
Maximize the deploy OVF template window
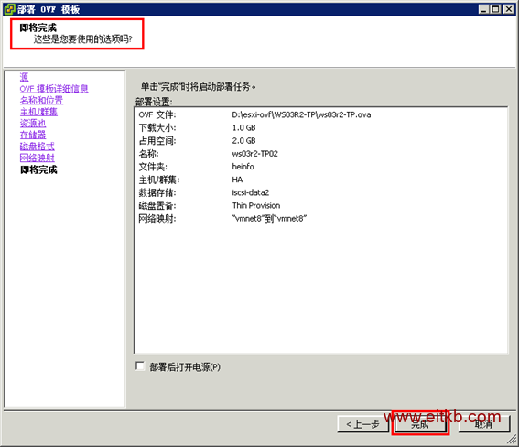coord(495,9)
